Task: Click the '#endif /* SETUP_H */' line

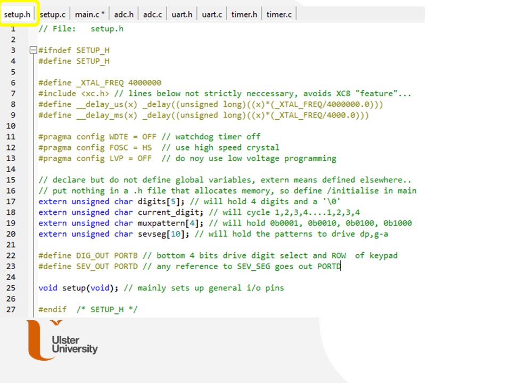Action: click(88, 310)
